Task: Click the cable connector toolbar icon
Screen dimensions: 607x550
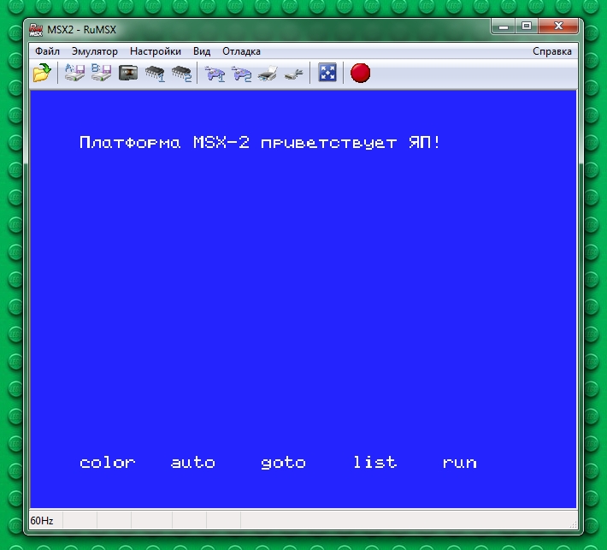Action: [294, 74]
